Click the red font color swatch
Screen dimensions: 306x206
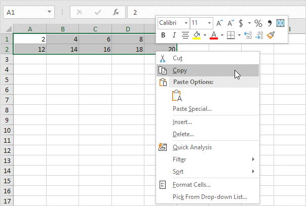tap(214, 35)
